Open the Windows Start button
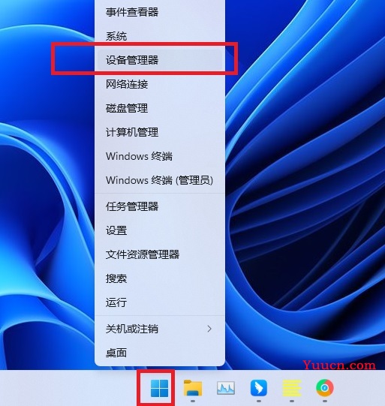Viewport: 385px width, 406px height. click(160, 388)
